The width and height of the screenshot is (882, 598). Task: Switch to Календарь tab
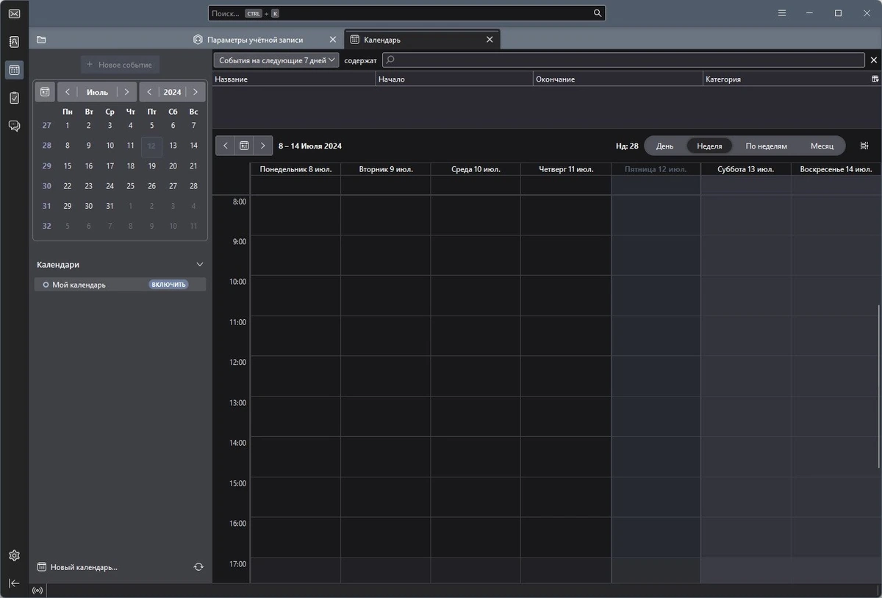[x=422, y=40]
